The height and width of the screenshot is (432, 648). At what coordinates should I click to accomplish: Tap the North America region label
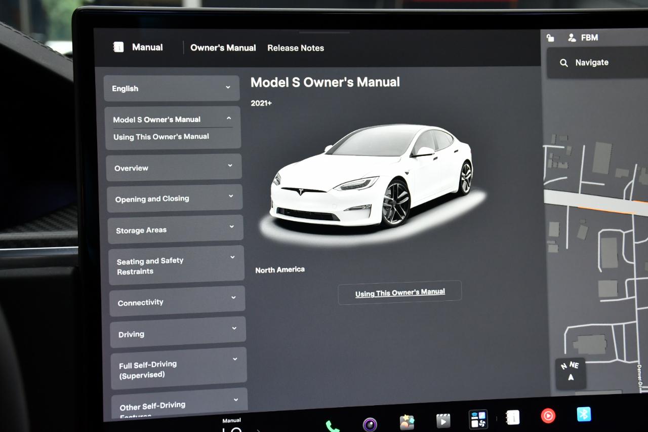tap(280, 270)
